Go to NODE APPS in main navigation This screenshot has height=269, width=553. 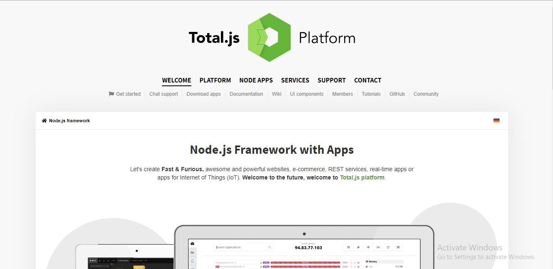256,80
